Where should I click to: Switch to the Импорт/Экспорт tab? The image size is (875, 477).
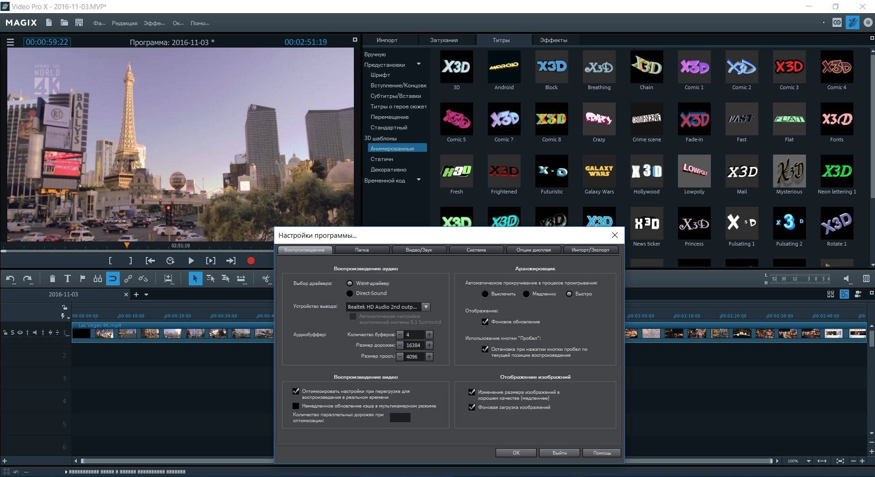tap(590, 250)
